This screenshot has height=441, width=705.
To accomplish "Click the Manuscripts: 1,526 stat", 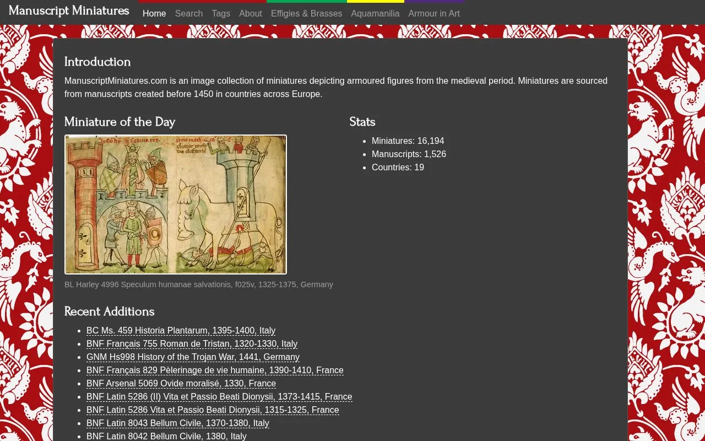I will pyautogui.click(x=409, y=154).
